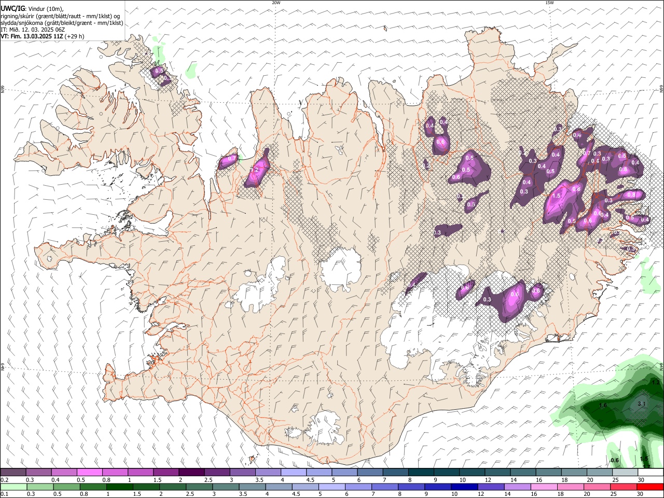The height and width of the screenshot is (498, 664).
Task: Click the '1.2' value in western magenta snow patch
Action: point(254,170)
